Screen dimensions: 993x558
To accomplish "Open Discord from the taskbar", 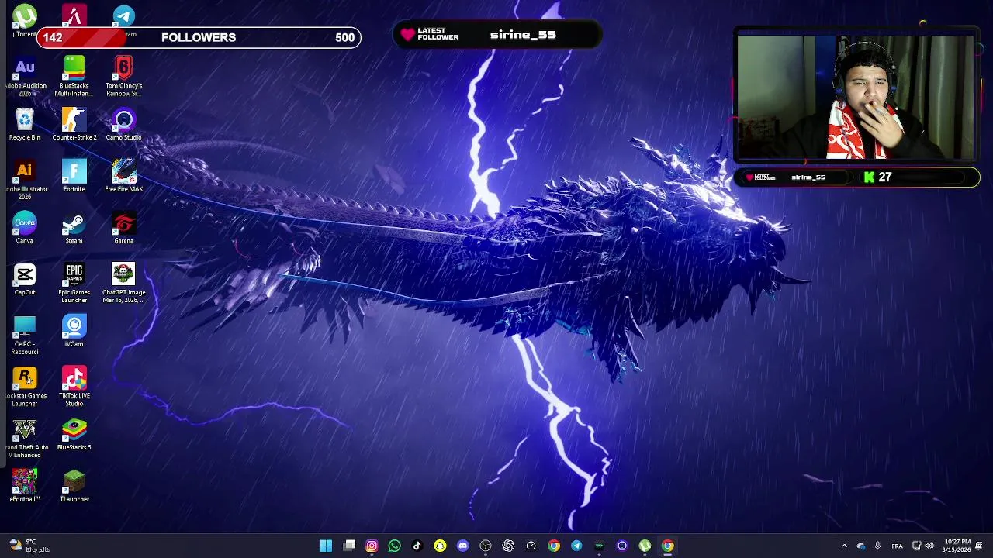I will coord(463,546).
